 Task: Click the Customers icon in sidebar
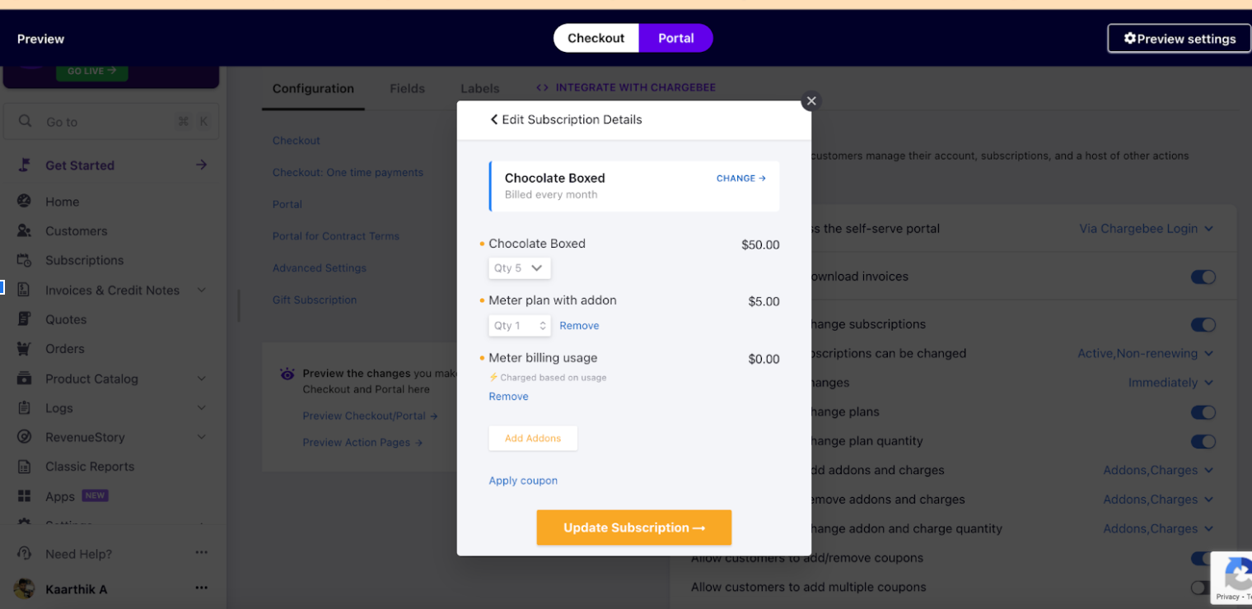(24, 231)
